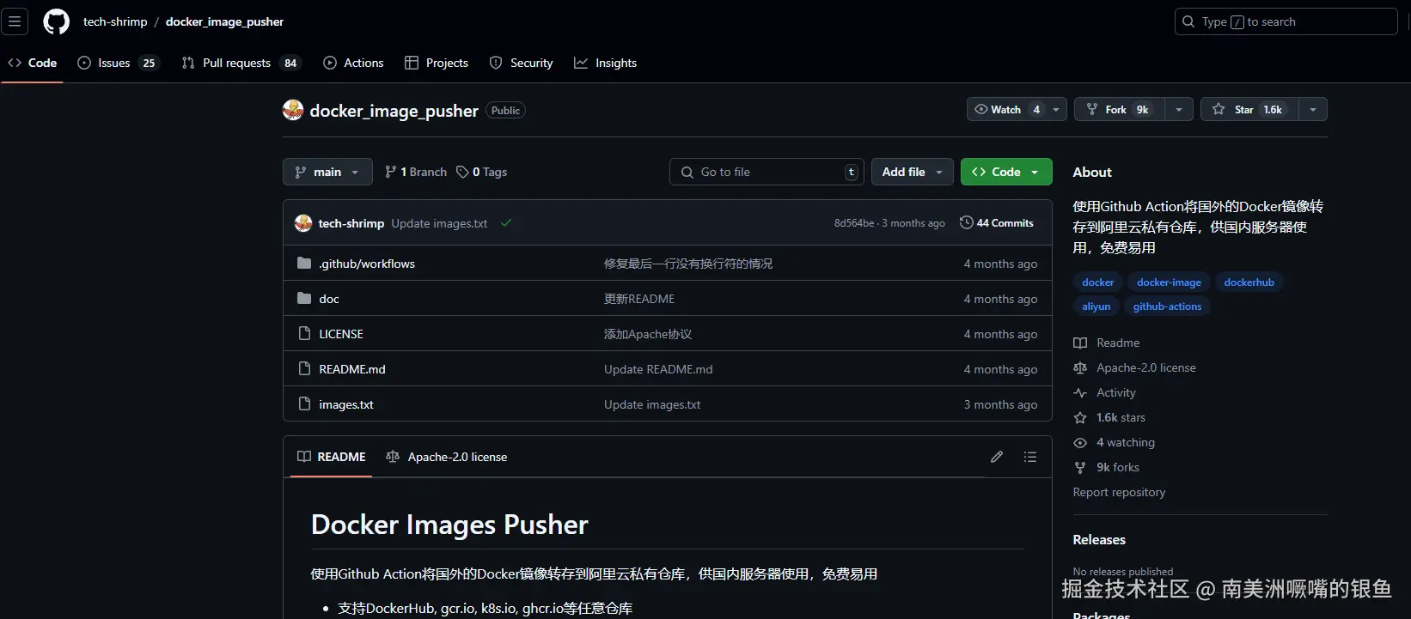Viewport: 1411px width, 619px height.
Task: Star the repository
Action: click(1249, 109)
